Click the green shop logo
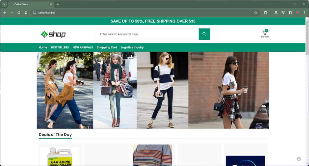 click(53, 34)
